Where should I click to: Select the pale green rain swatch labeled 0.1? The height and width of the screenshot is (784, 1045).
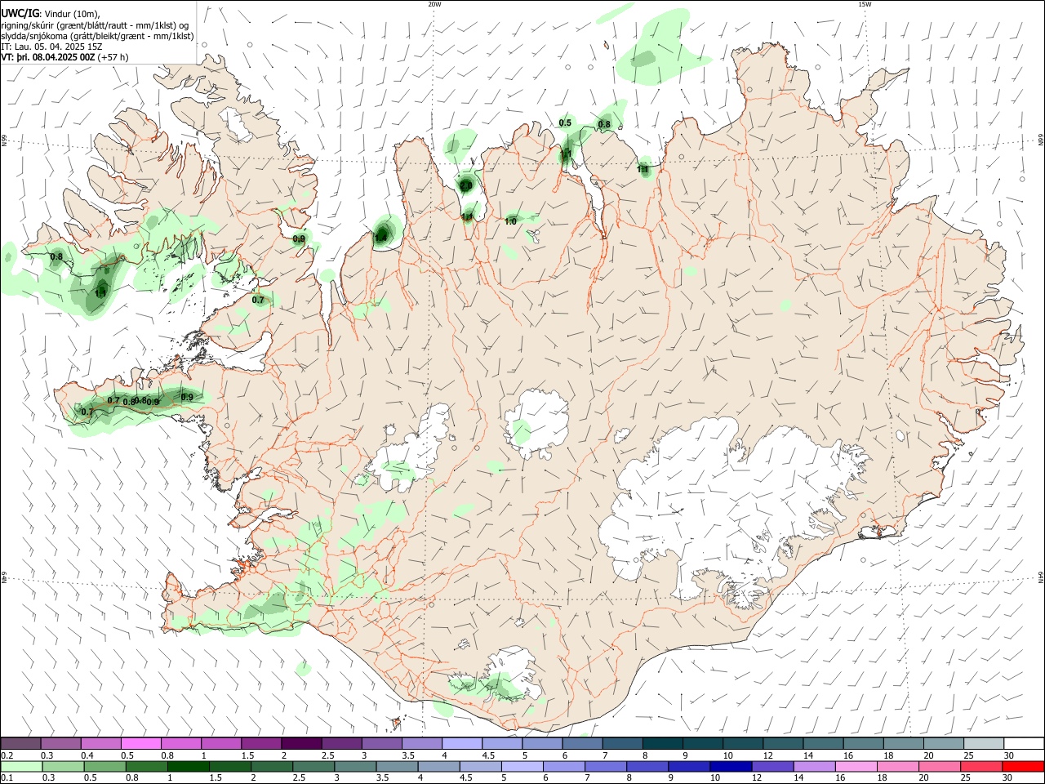coord(20,767)
